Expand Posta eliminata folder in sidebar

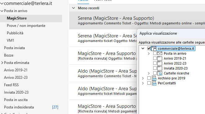point(2,63)
